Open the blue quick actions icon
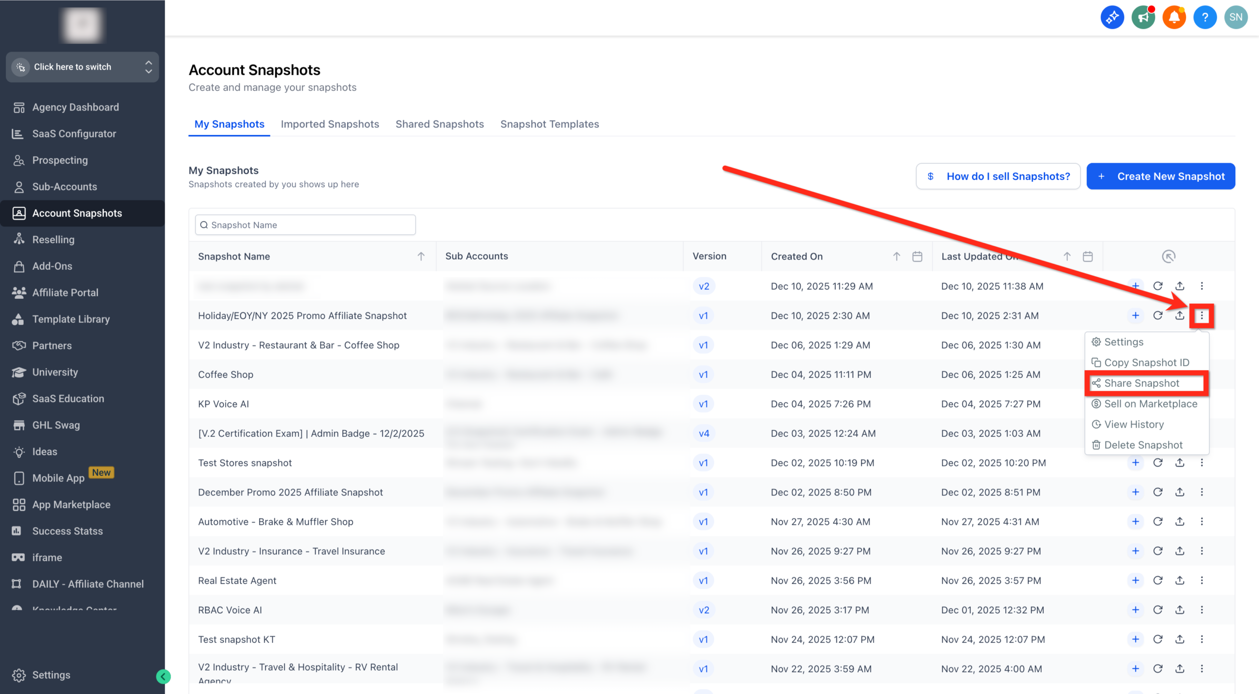This screenshot has height=694, width=1259. (1111, 18)
